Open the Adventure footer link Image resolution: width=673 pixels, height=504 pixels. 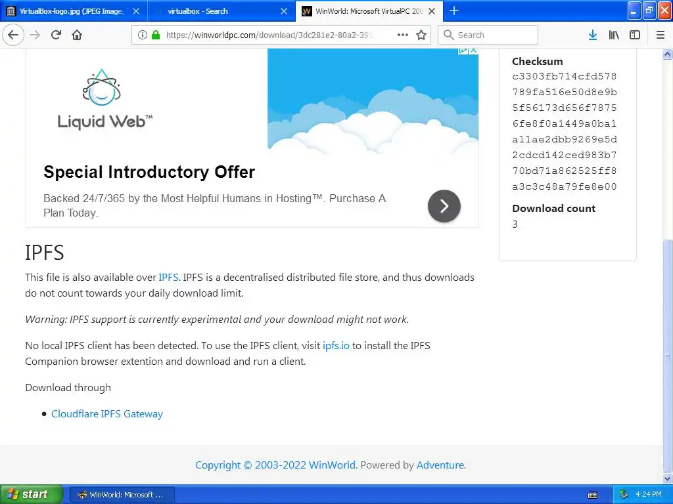click(440, 465)
